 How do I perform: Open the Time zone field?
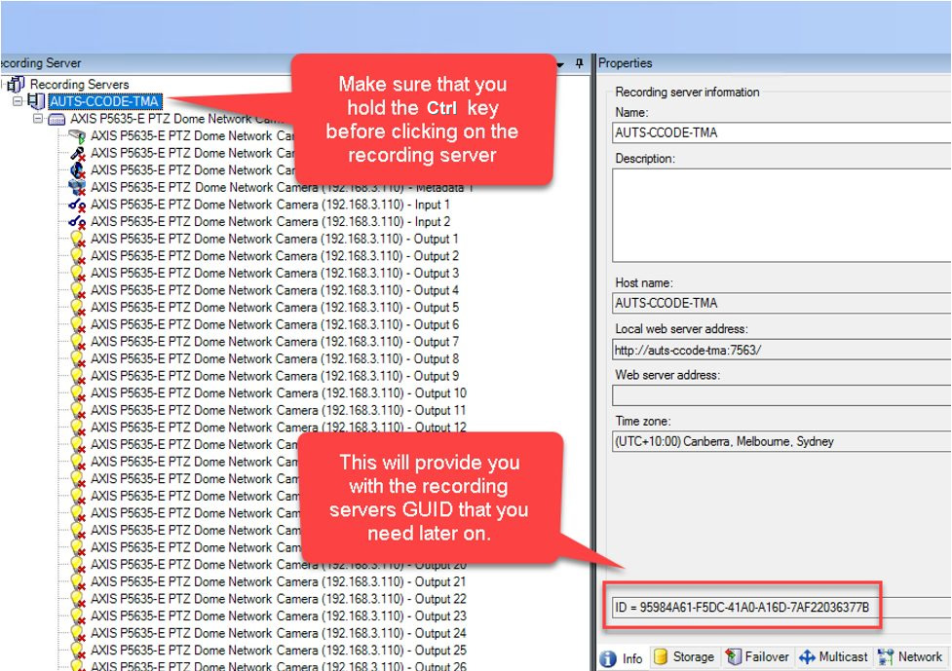point(781,441)
